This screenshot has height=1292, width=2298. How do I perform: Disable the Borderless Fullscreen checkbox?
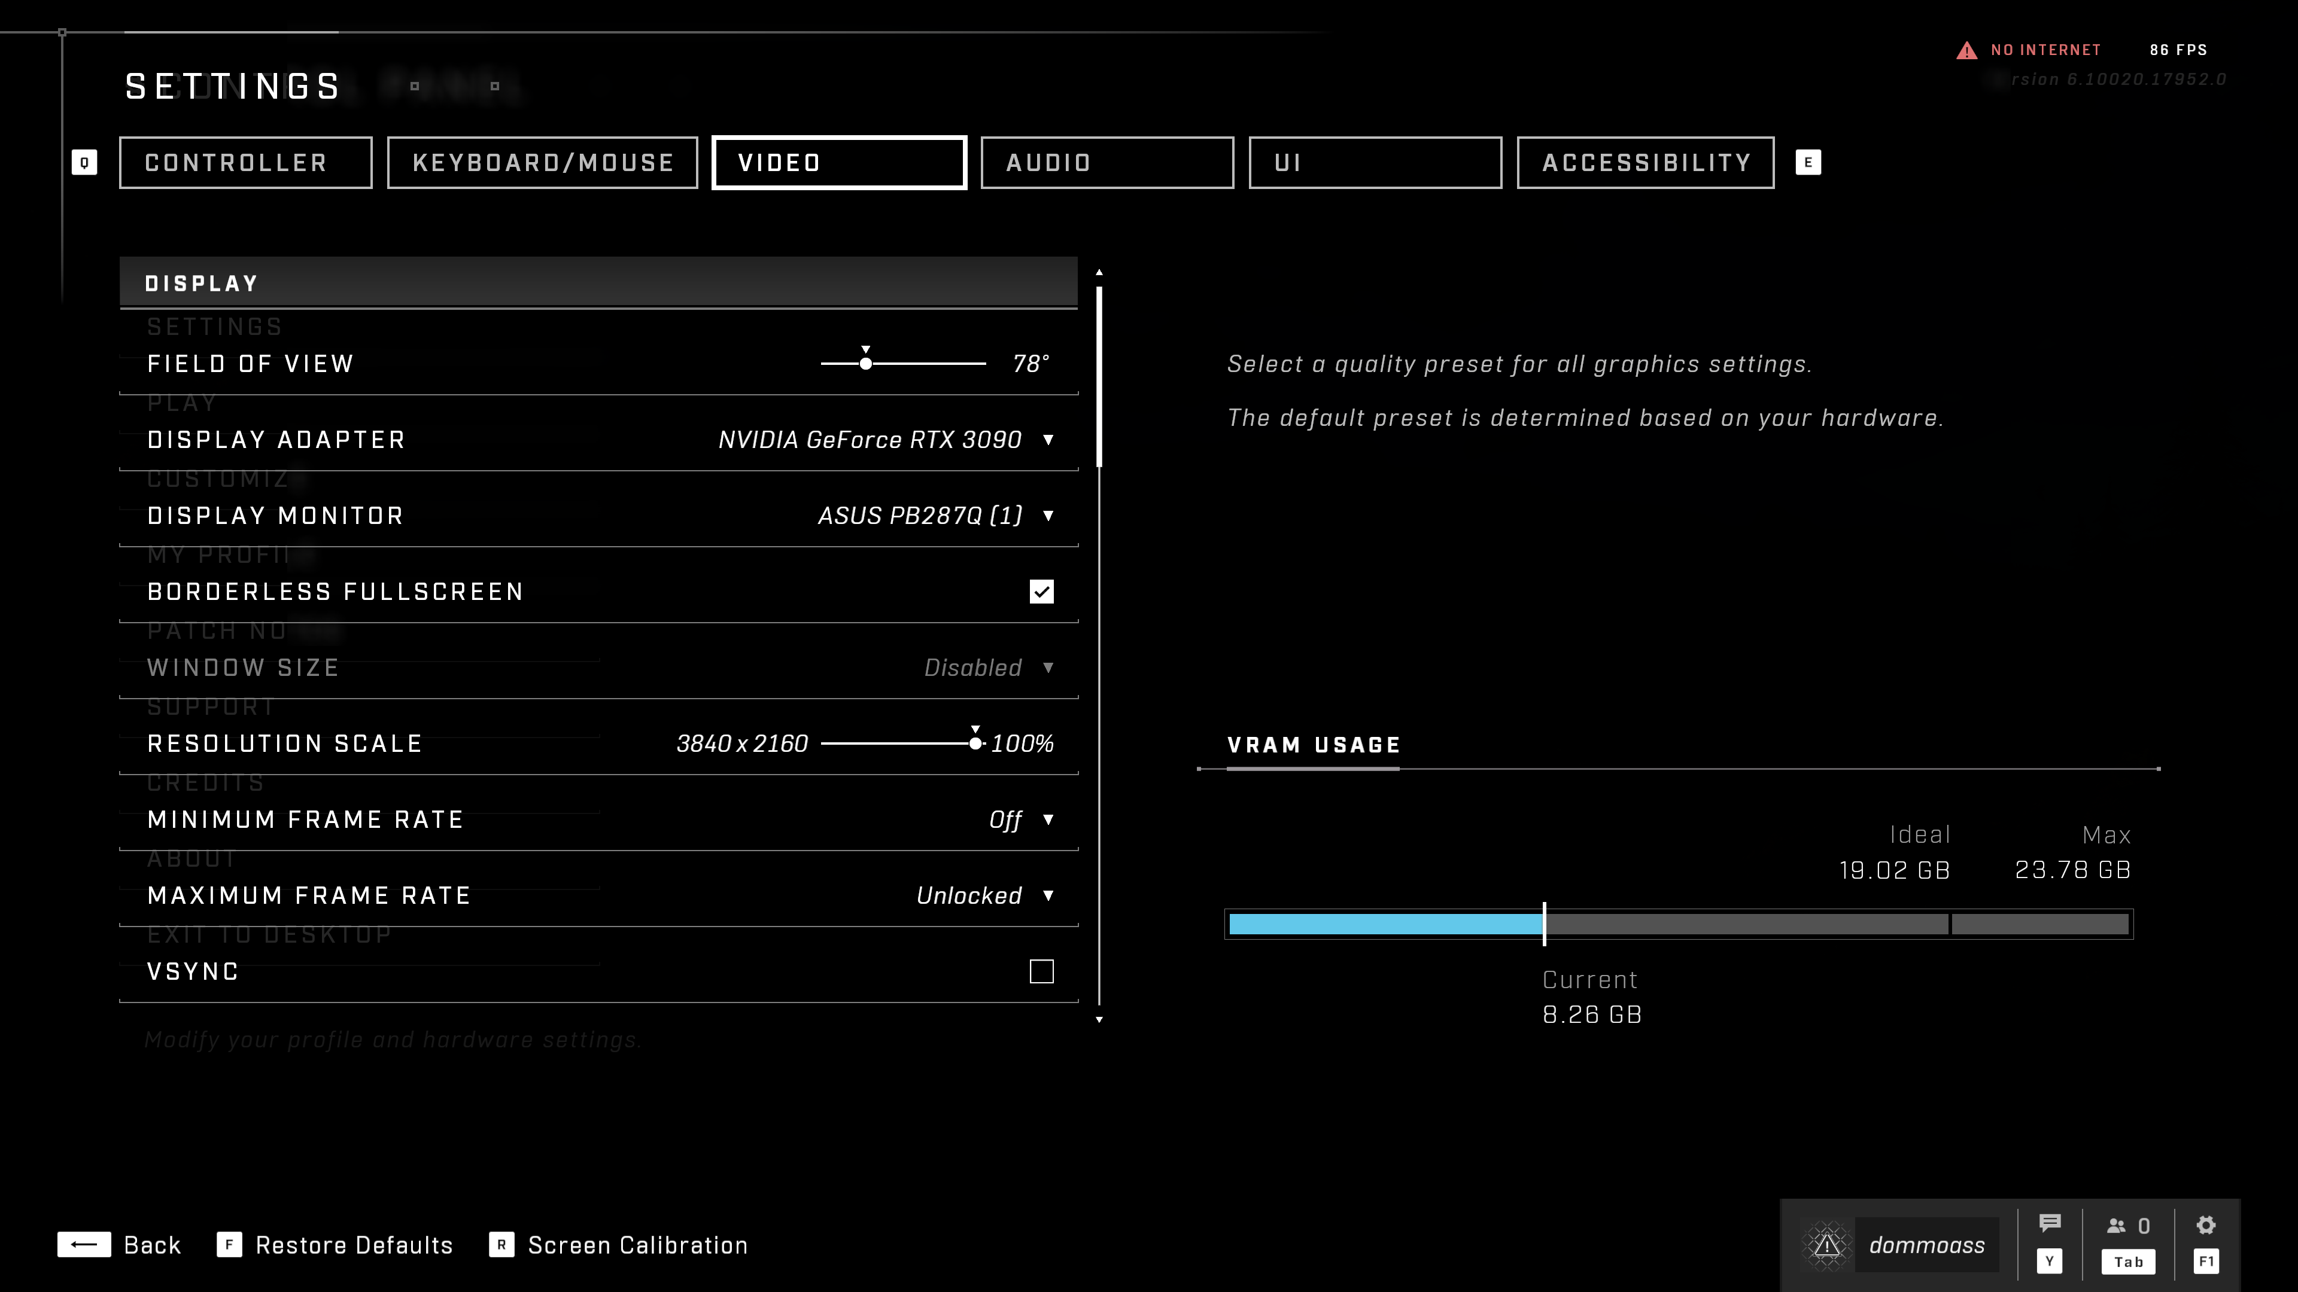click(1041, 591)
